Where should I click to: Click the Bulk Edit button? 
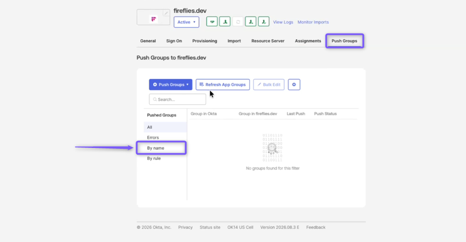click(x=269, y=84)
